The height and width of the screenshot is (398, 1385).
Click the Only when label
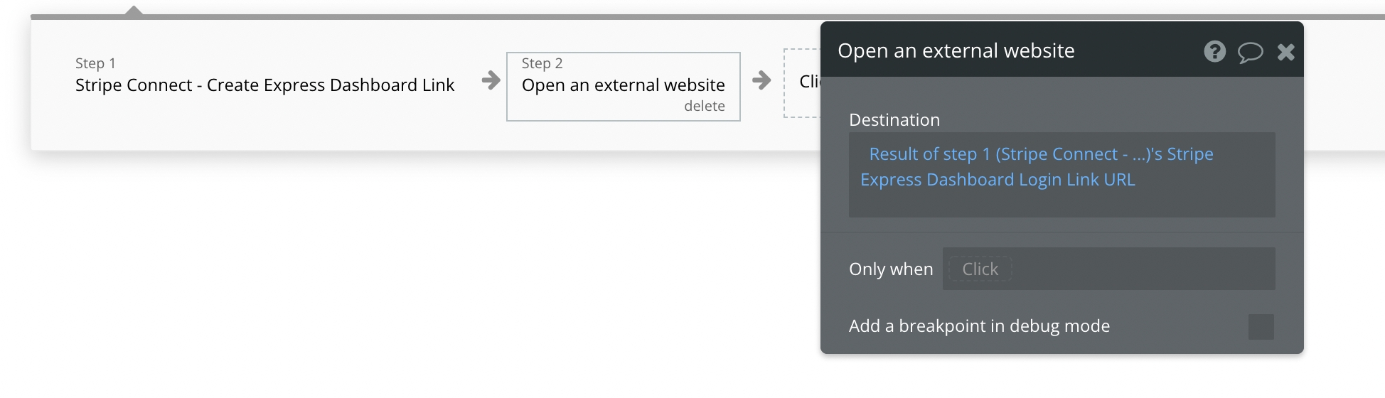point(890,269)
